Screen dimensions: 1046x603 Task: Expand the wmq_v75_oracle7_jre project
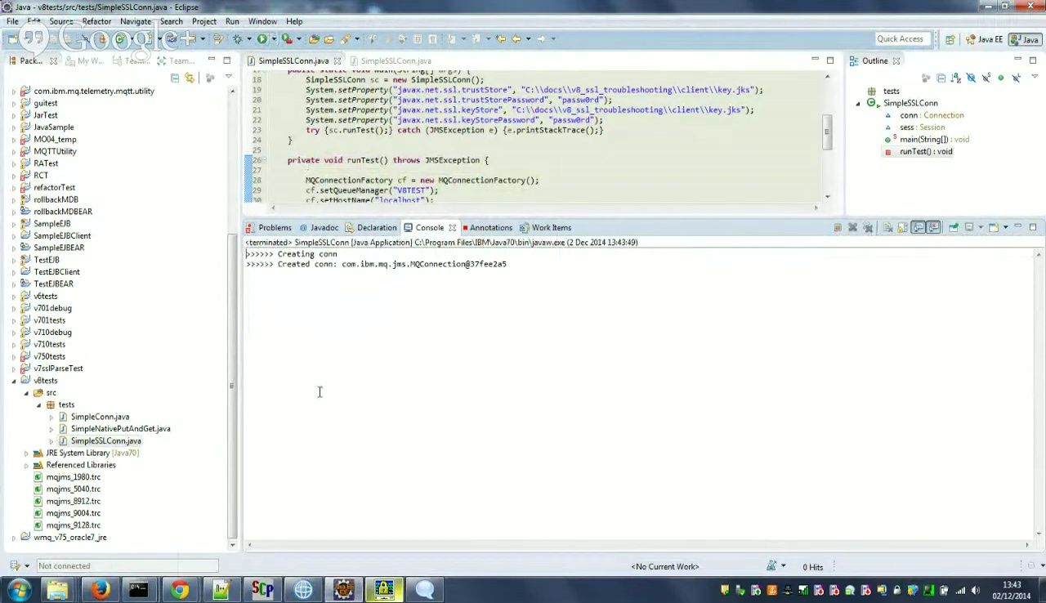[x=14, y=538]
